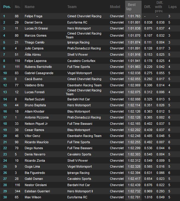Click the Diff. column header
The width and height of the screenshot is (180, 201).
pyautogui.click(x=148, y=7)
